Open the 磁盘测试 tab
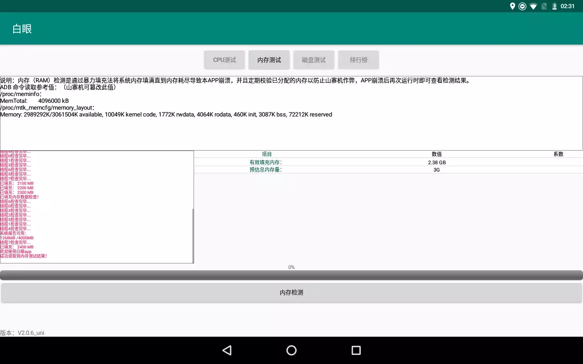The image size is (583, 364). coord(314,60)
